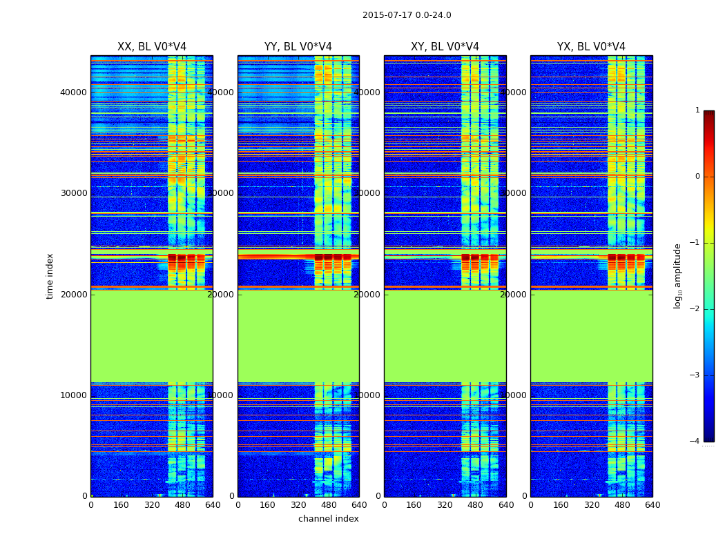The image size is (725, 552).
Task: Click the YY, BL V0*V4 subplot title
Action: coord(298,47)
